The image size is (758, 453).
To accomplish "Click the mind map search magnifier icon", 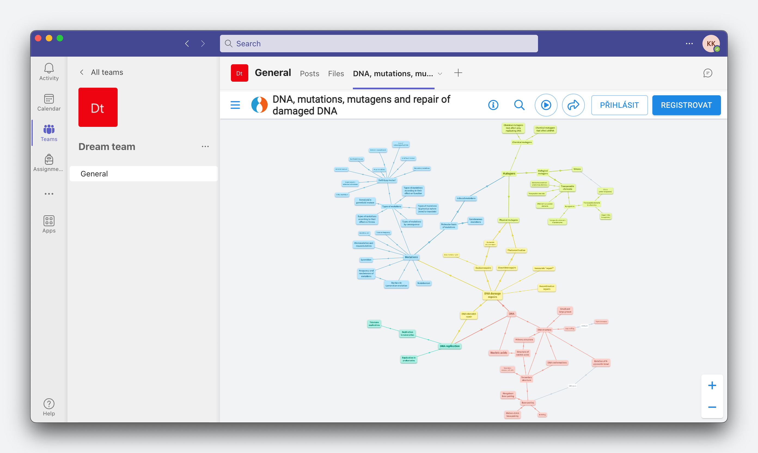I will point(519,105).
